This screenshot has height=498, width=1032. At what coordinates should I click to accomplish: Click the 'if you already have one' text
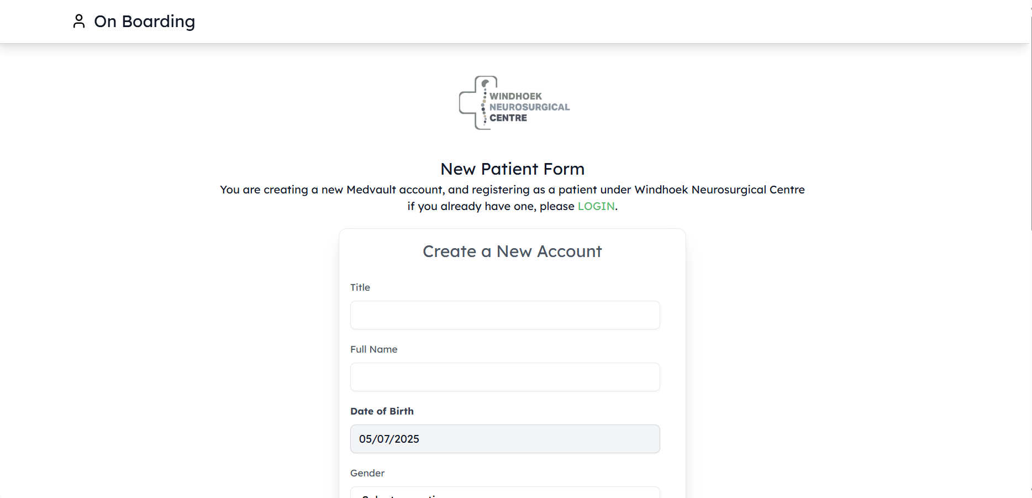pyautogui.click(x=491, y=206)
